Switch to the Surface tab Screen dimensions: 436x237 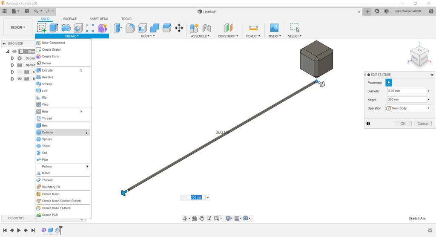70,19
